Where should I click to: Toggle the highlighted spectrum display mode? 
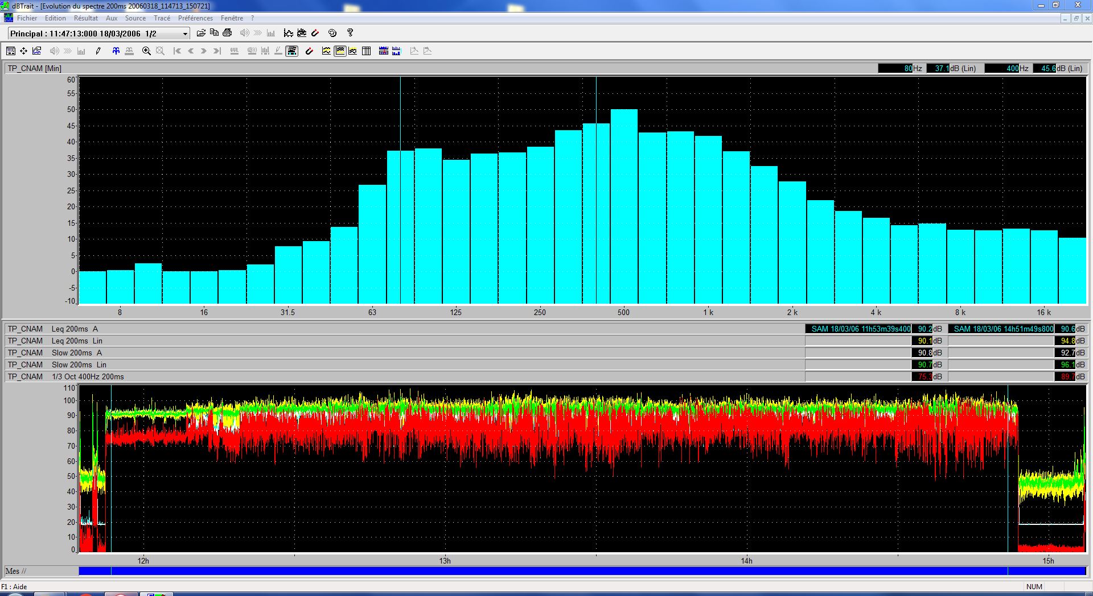pos(292,51)
